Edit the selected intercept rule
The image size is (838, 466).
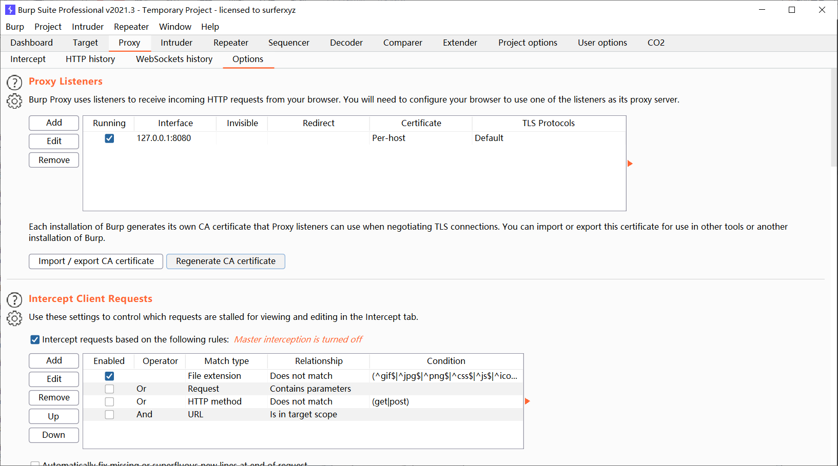[54, 379]
